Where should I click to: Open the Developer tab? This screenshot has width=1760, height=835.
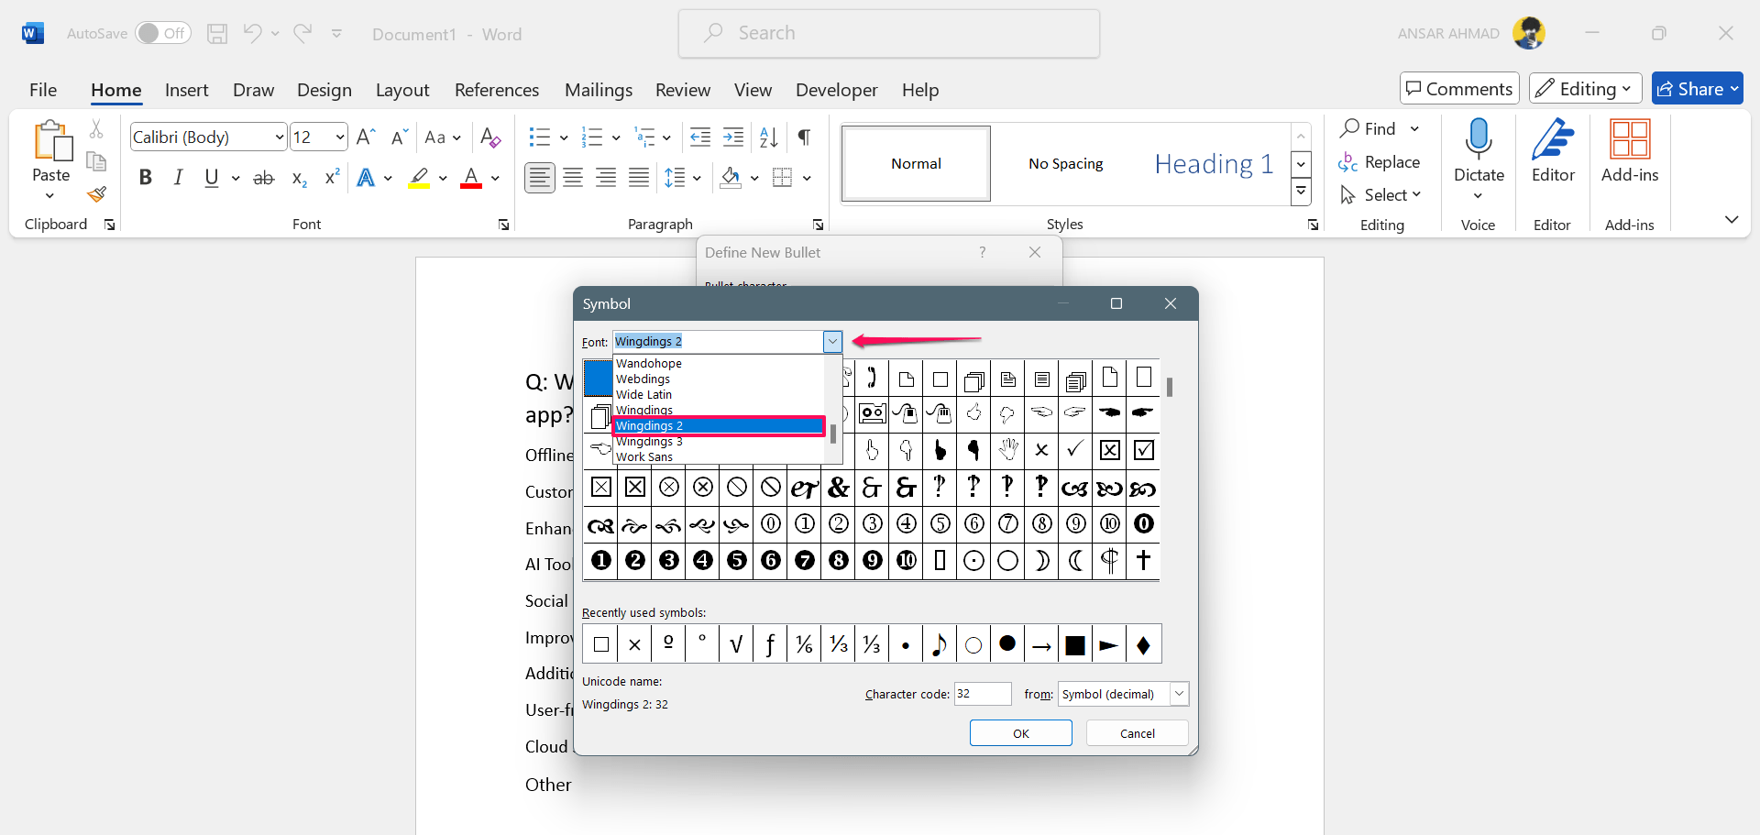pos(837,90)
